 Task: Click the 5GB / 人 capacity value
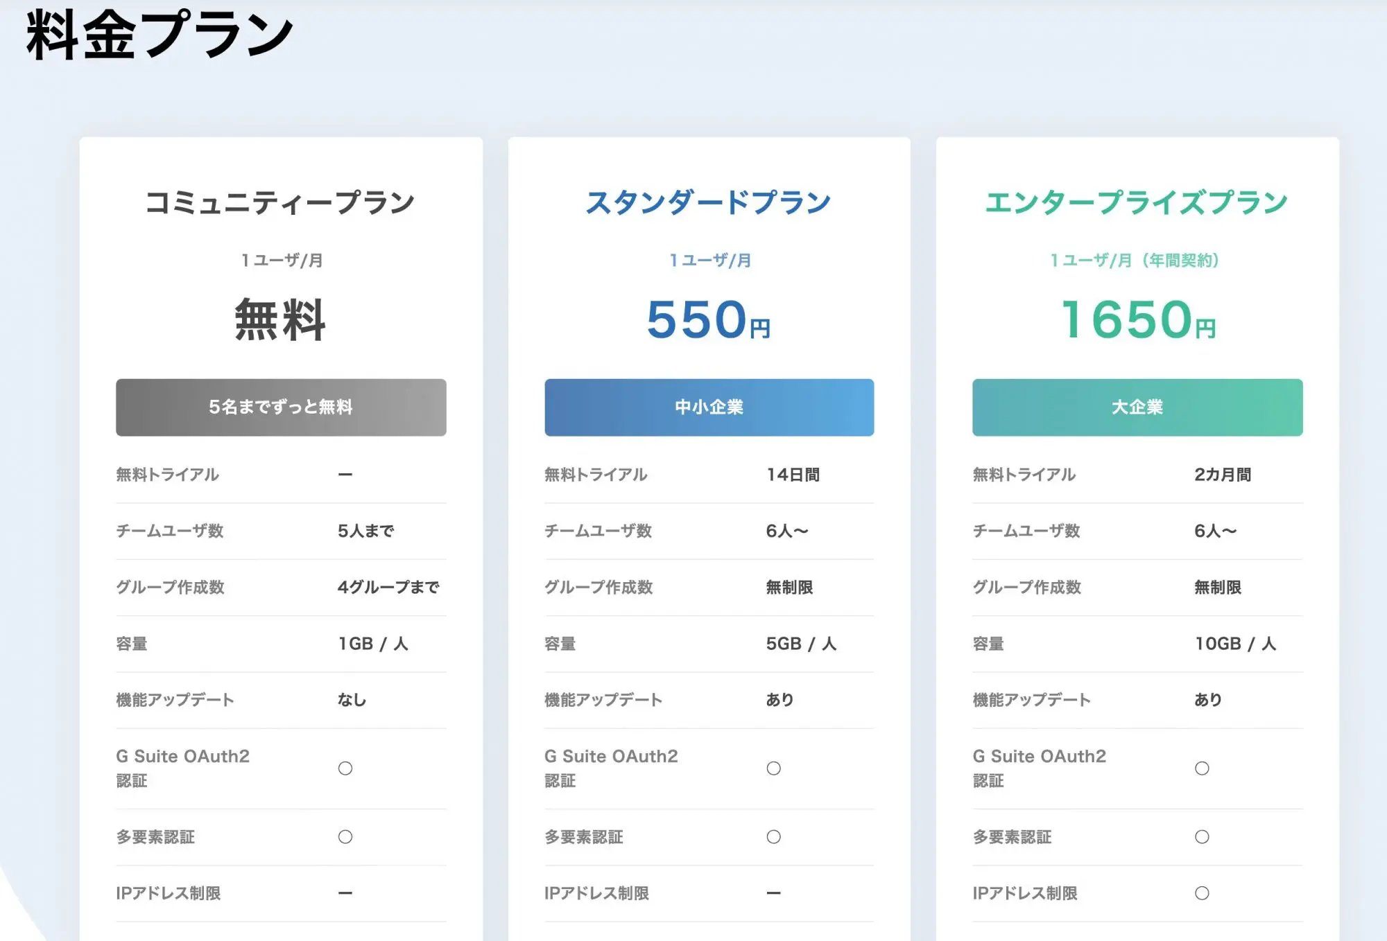[801, 644]
